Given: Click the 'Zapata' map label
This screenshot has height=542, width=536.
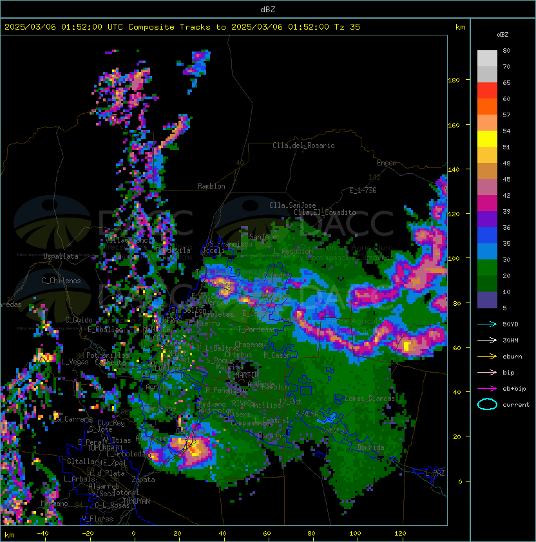Looking at the screenshot, I should pyautogui.click(x=143, y=480).
